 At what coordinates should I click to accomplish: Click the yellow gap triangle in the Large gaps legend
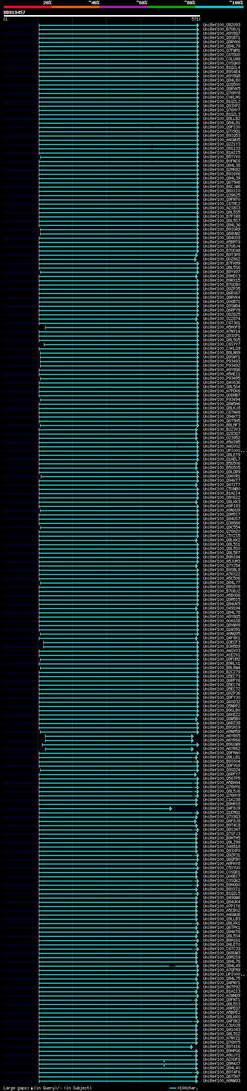(x=32, y=1088)
